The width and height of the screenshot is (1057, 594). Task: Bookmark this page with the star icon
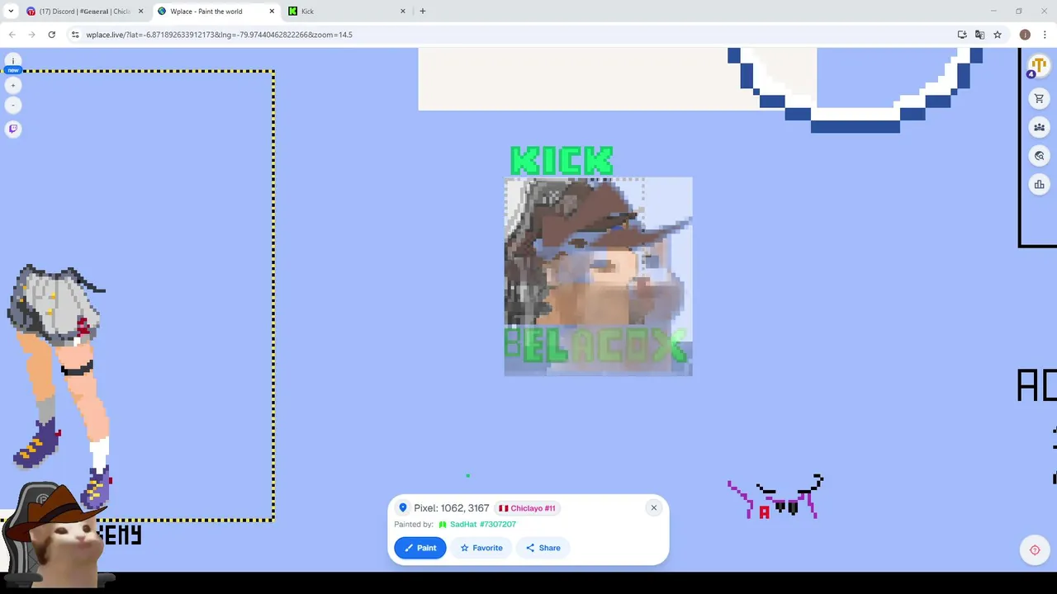coord(998,35)
